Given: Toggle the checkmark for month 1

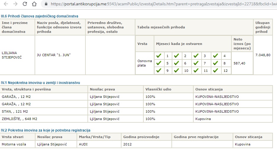Looking at the screenshot, I should click(159, 56).
